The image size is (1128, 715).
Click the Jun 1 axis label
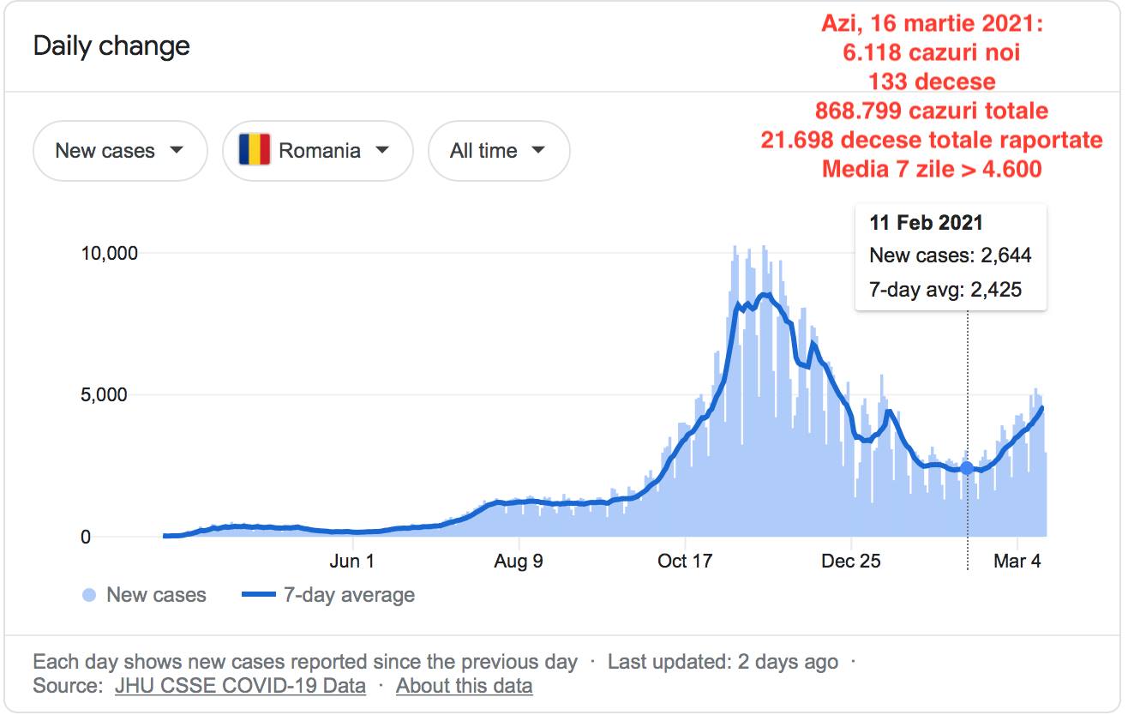(352, 562)
